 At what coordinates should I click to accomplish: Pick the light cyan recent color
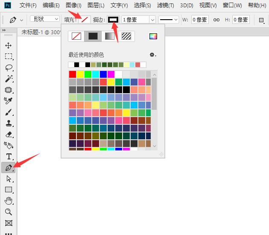132,65
